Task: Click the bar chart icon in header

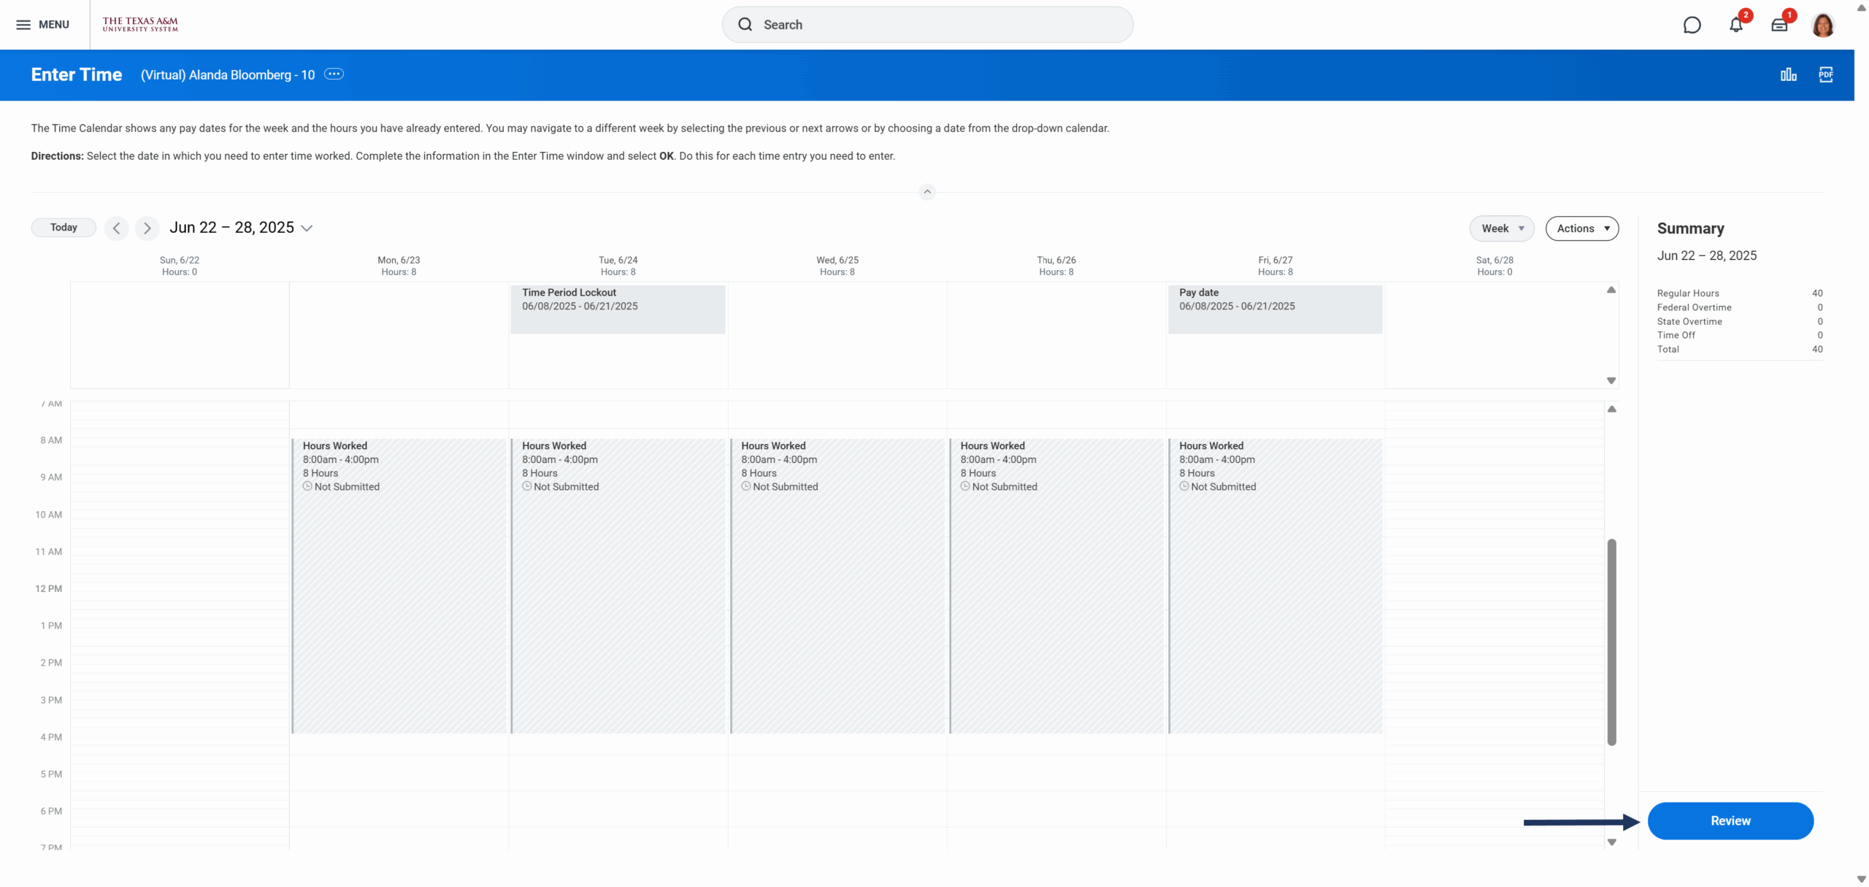Action: pos(1788,74)
